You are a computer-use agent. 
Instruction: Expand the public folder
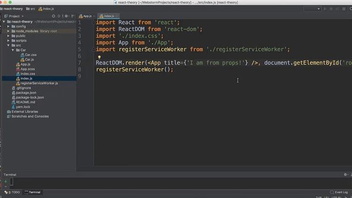click(8, 36)
